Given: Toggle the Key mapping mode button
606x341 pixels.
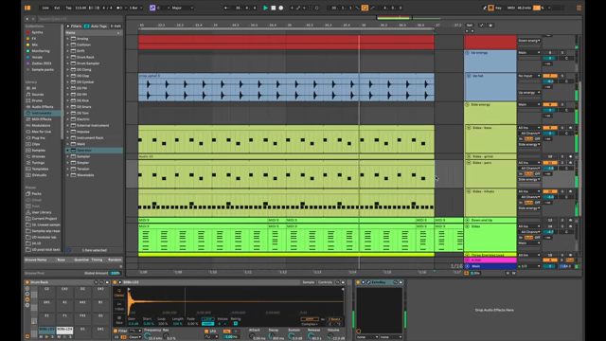Looking at the screenshot, I should [499, 8].
